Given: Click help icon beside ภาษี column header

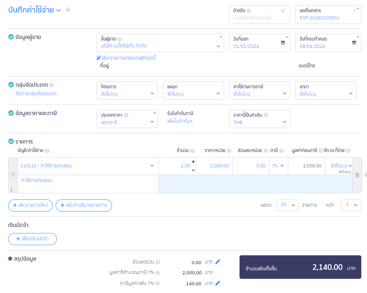Looking at the screenshot, I should point(282,151).
